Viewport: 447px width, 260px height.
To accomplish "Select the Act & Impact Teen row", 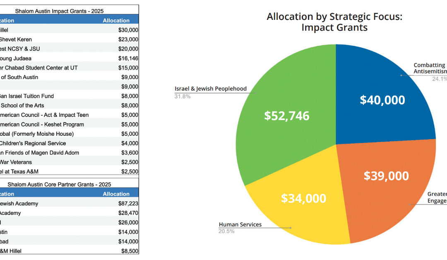I will 69,115.
